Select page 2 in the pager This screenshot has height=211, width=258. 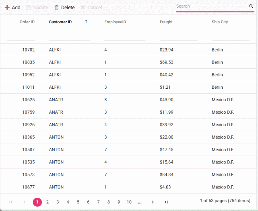pos(47,202)
